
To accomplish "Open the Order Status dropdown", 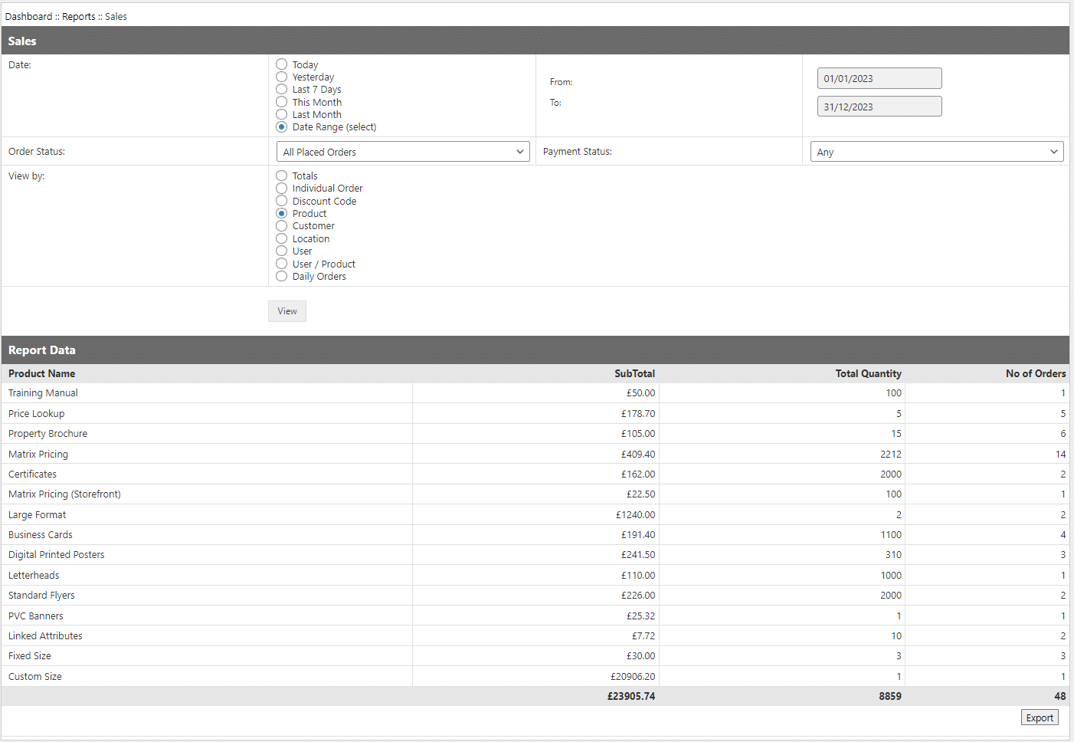I will pyautogui.click(x=403, y=152).
